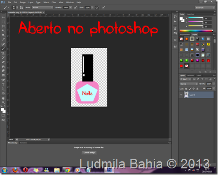This screenshot has width=218, height=175.
Task: Open the layer filter Kind dropdown
Action: click(185, 79)
